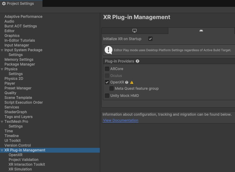Select the TextMesh Pro category
This screenshot has height=172, width=235.
pyautogui.click(x=16, y=122)
